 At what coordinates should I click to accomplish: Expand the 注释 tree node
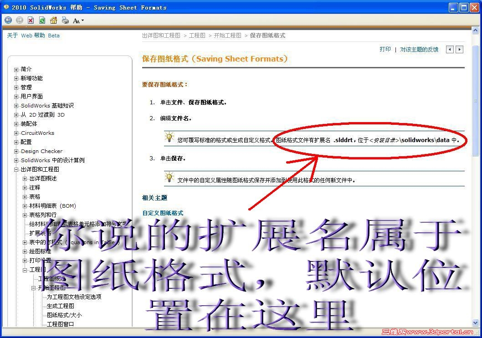pyautogui.click(x=25, y=188)
